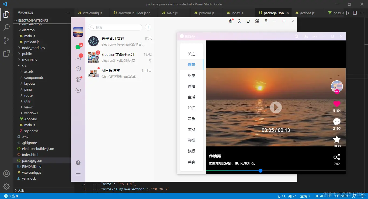This screenshot has width=368, height=199.
Task: Click the search icon in the 视频号 window
Action: 297,36
